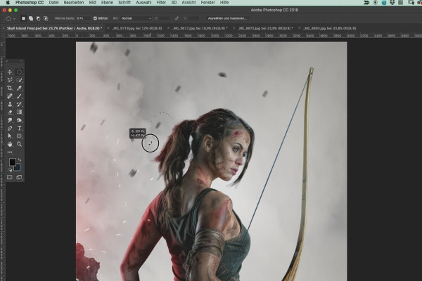
Task: Open the Bild menu
Action: (x=93, y=2)
